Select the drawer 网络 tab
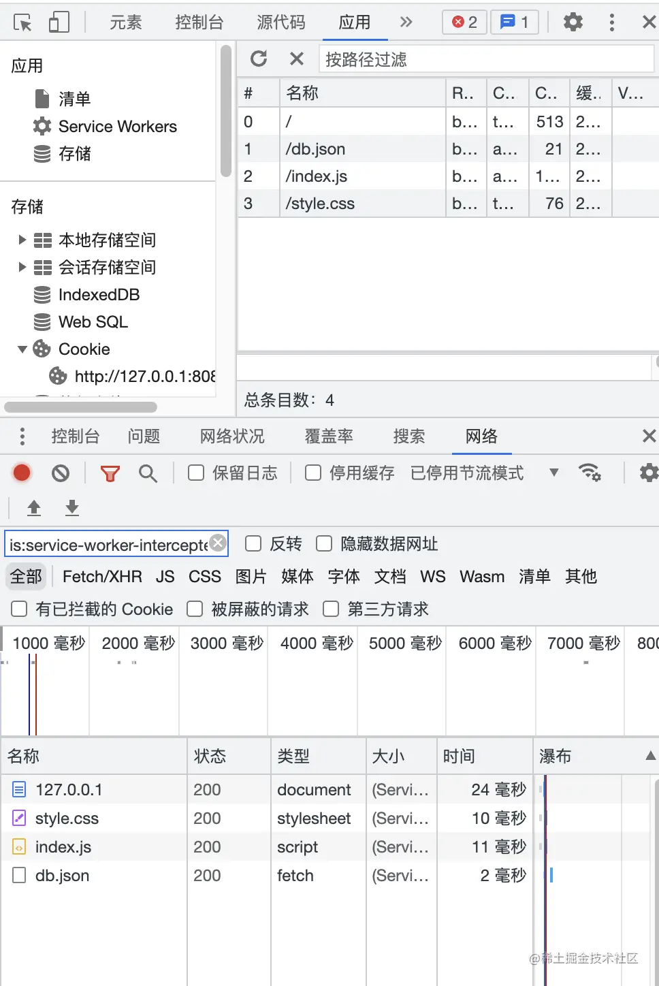 [481, 436]
